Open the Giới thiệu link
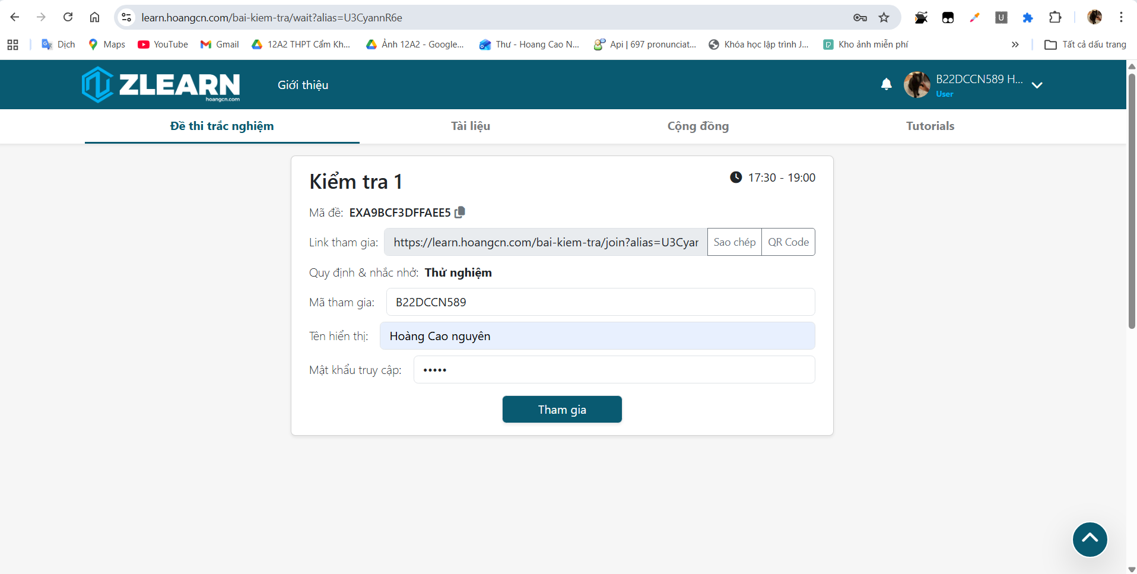The height and width of the screenshot is (574, 1137). point(303,85)
